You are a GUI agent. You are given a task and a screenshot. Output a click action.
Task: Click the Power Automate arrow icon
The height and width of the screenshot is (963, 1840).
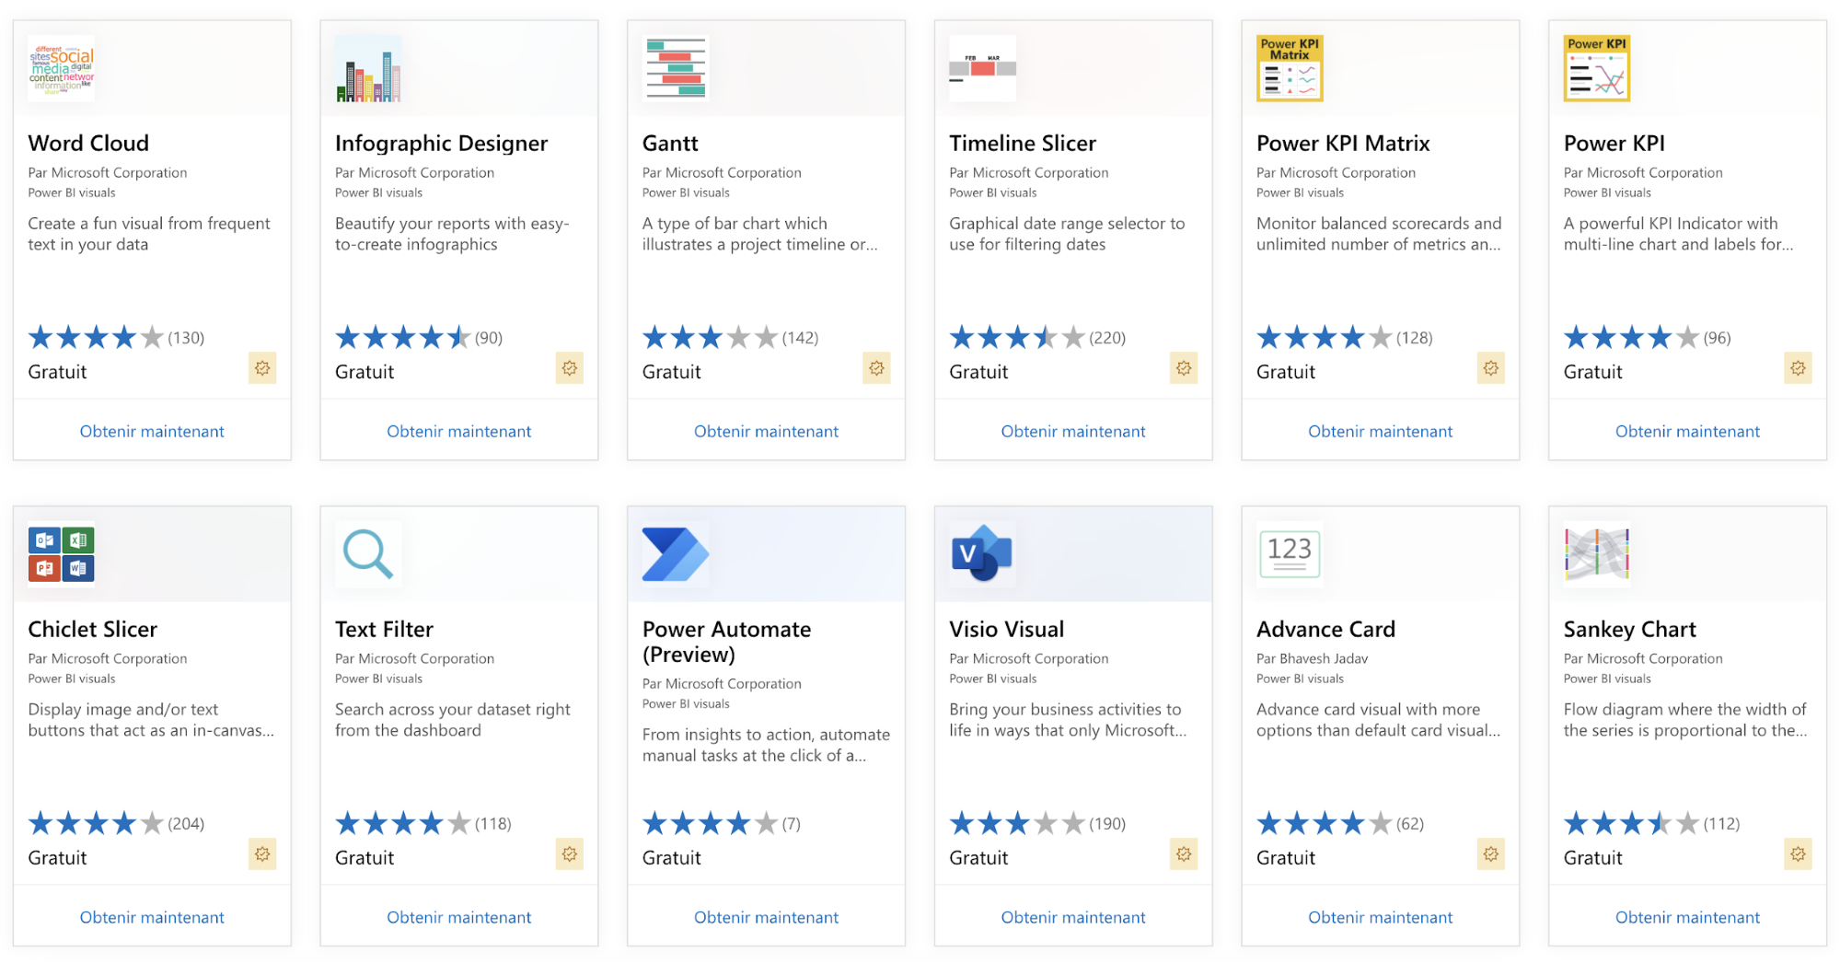pos(676,554)
